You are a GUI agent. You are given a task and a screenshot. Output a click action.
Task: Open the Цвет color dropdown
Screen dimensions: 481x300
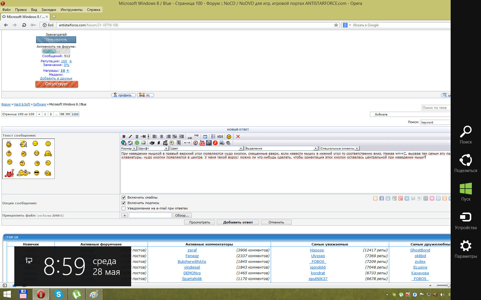pyautogui.click(x=207, y=148)
